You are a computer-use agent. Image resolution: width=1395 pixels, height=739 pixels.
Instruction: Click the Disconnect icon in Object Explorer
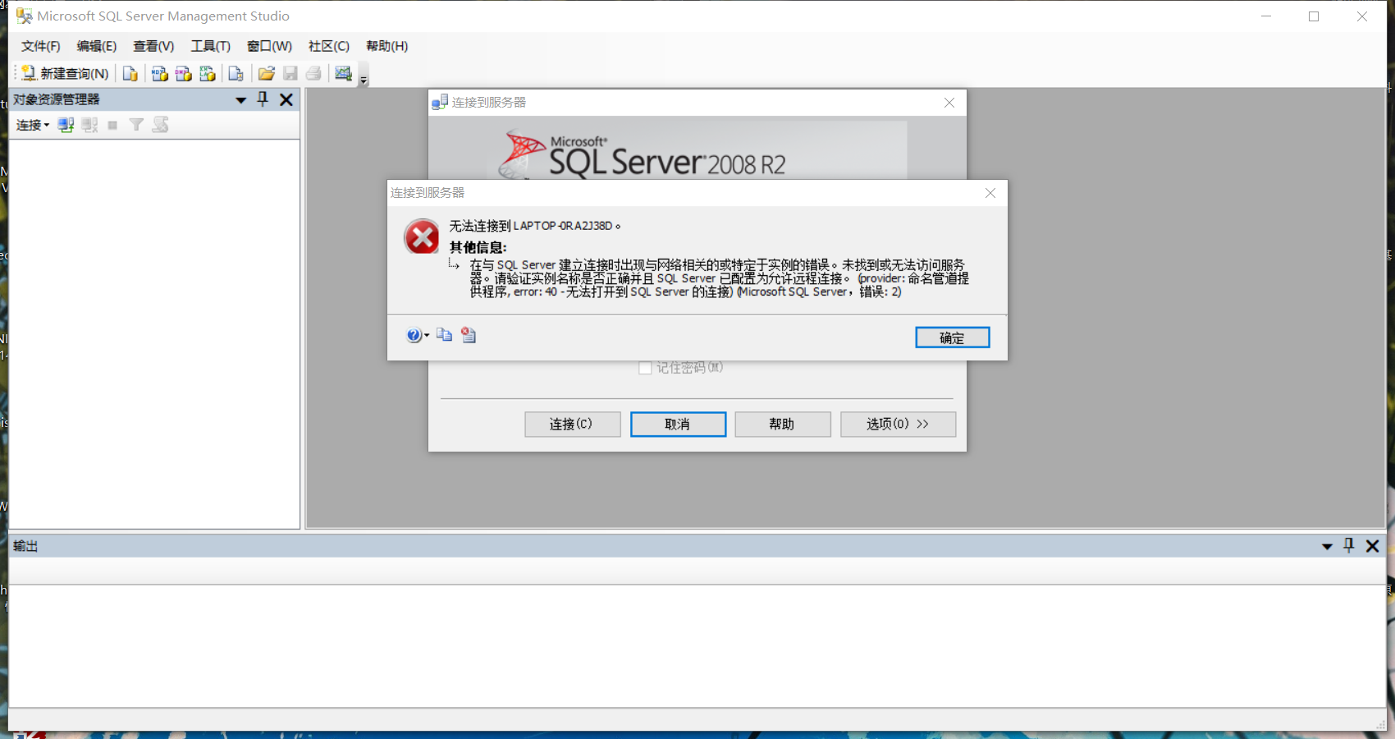point(89,125)
